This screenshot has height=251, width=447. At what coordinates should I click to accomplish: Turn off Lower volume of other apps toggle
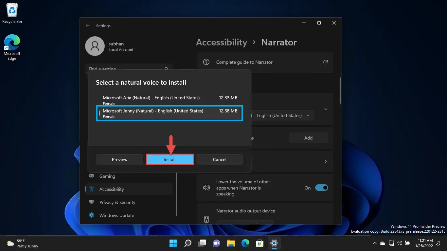tap(321, 188)
